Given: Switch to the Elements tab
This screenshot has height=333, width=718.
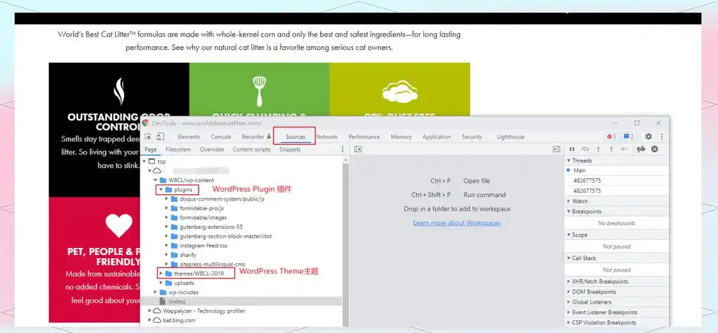Looking at the screenshot, I should [x=189, y=136].
